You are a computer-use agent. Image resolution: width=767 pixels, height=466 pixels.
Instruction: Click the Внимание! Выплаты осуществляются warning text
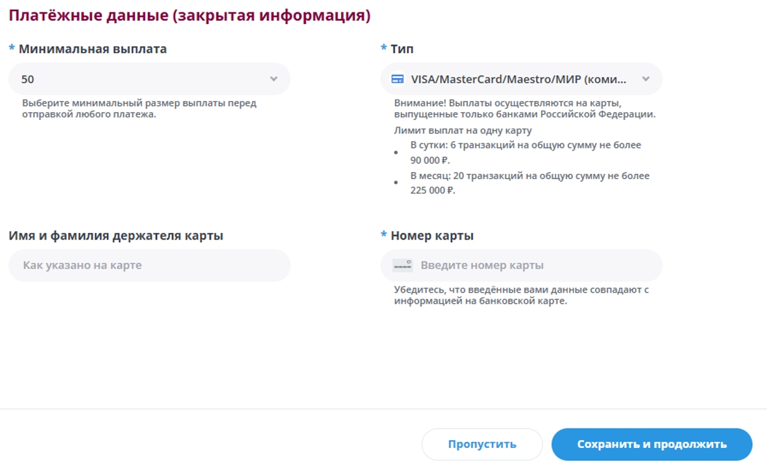click(x=524, y=108)
